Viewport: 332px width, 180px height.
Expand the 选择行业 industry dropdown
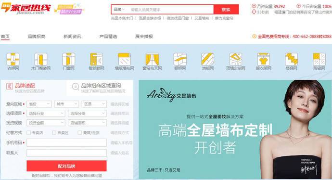tap(46, 113)
